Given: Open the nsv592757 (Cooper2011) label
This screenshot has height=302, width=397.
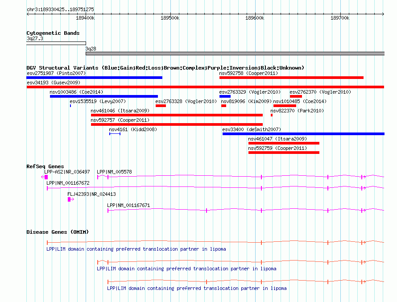Looking at the screenshot, I should point(120,120).
